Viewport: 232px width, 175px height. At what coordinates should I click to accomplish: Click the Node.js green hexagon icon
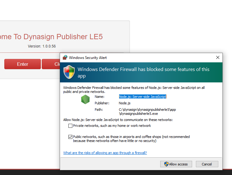click(85, 99)
